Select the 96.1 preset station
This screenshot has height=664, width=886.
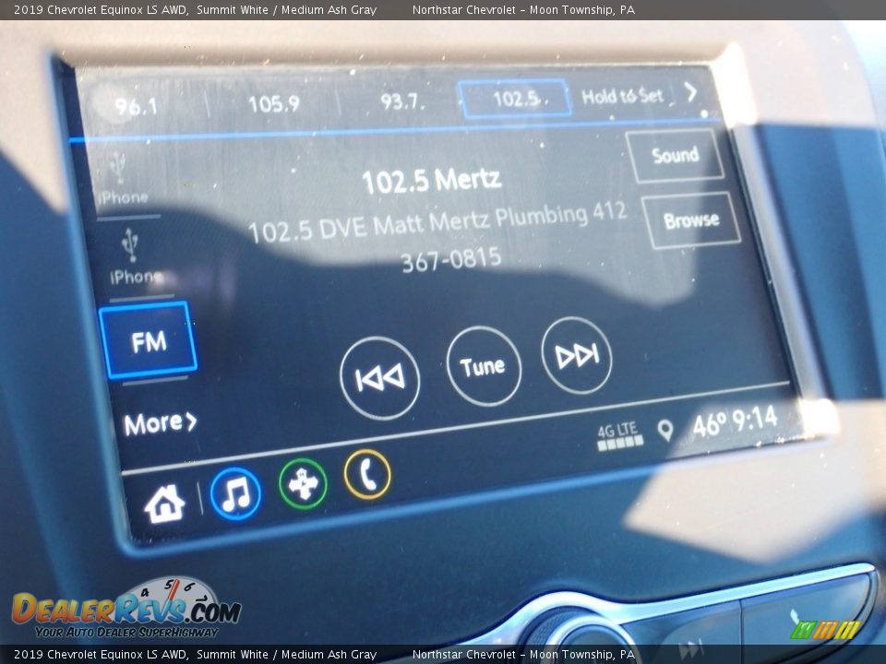137,105
